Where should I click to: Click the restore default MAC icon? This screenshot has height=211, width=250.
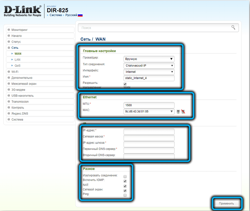pyautogui.click(x=183, y=112)
